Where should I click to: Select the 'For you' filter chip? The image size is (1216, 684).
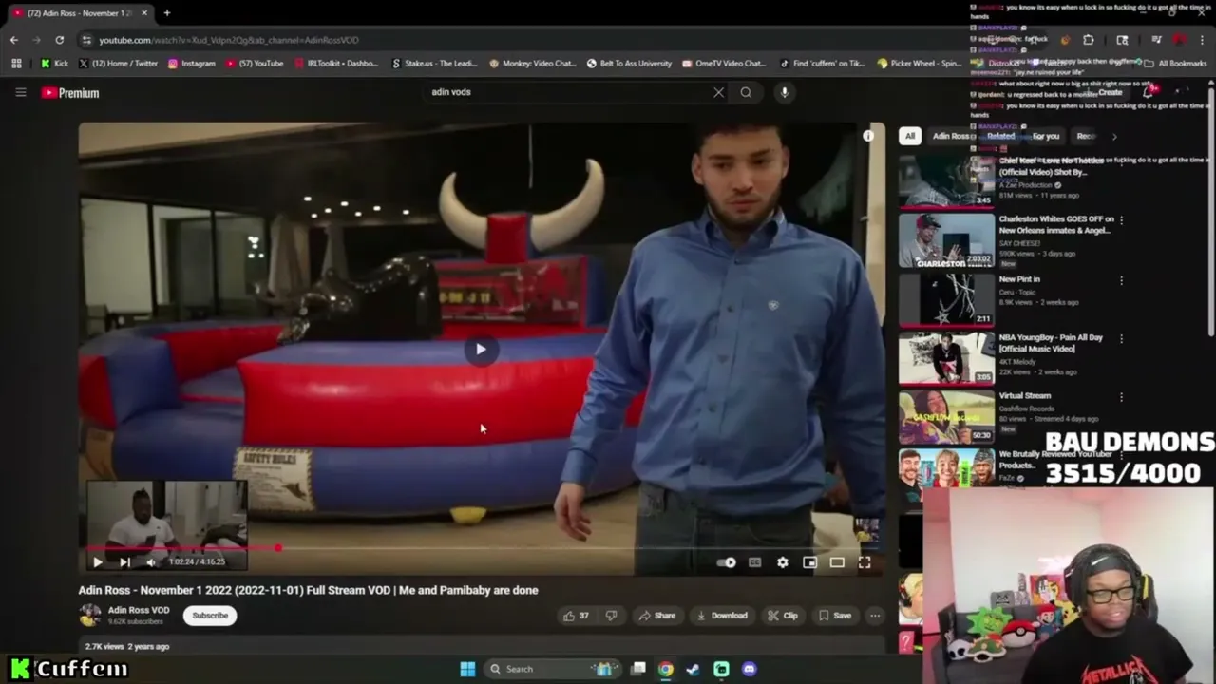pos(1046,136)
